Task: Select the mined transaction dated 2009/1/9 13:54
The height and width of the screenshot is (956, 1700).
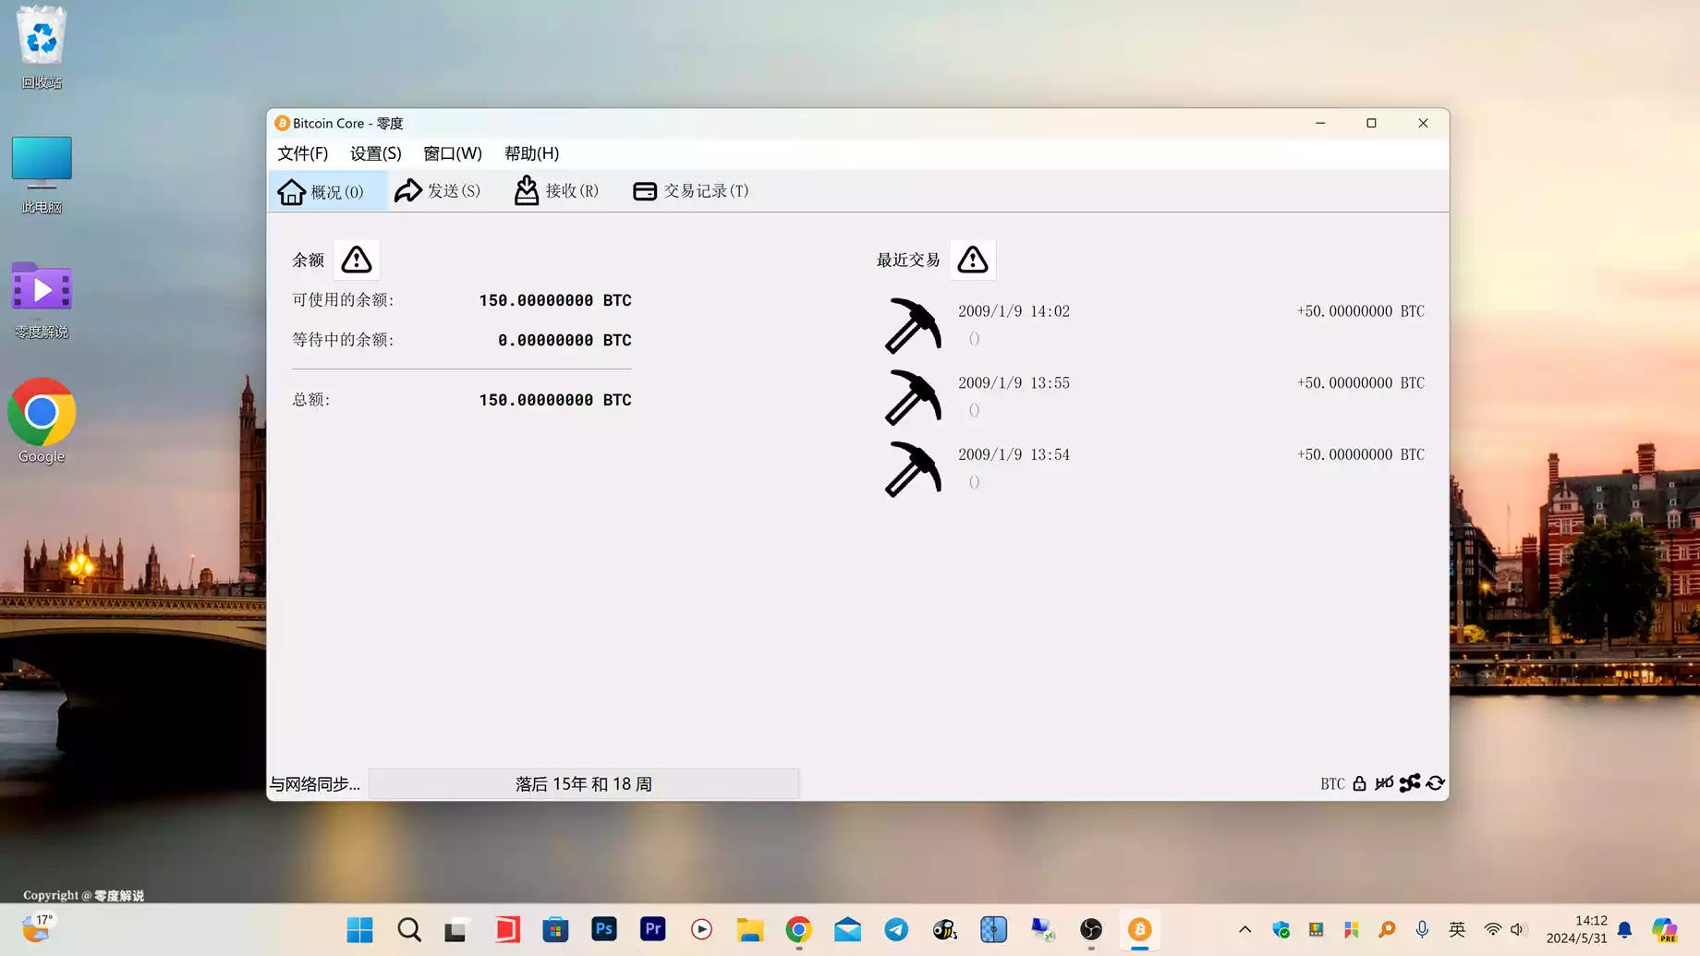Action: point(1153,467)
